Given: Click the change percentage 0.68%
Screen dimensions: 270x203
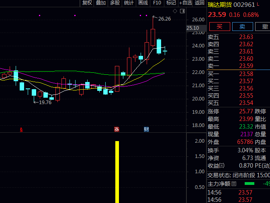Looking at the screenshot, I should [x=251, y=15].
